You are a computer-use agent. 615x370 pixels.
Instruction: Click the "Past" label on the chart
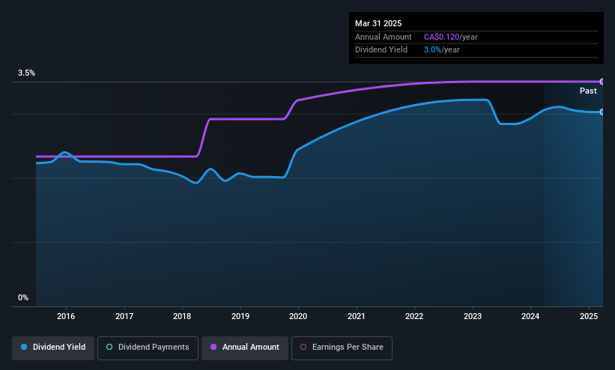point(588,91)
